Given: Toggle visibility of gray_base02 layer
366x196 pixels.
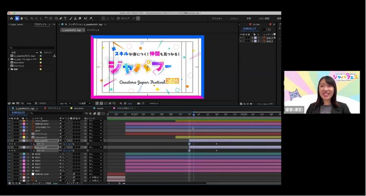Looking at the screenshot, I should 10,141.
